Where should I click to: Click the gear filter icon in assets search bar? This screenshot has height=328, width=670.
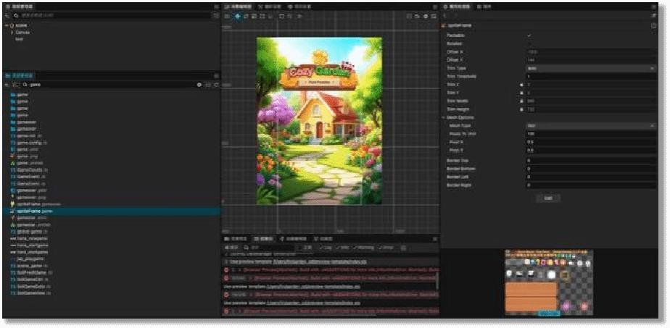pos(199,85)
